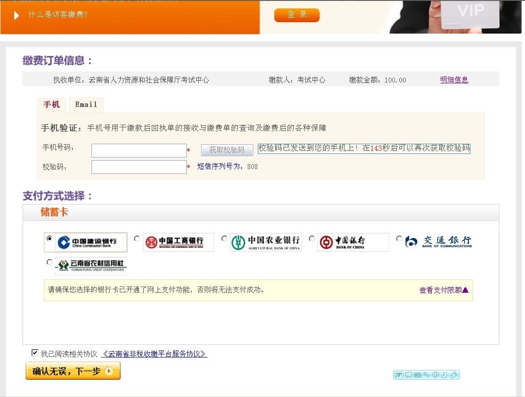Click the 交通银行 logo

click(438, 241)
